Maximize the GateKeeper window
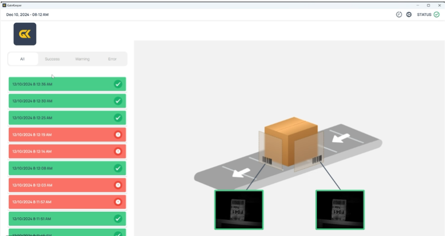This screenshot has height=236, width=445. (x=428, y=5)
